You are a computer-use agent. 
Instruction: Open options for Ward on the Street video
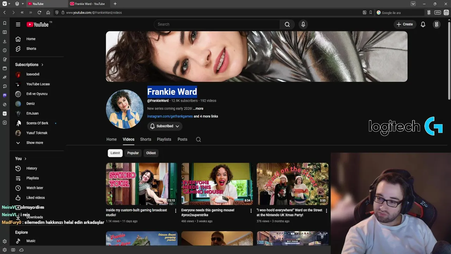(326, 211)
